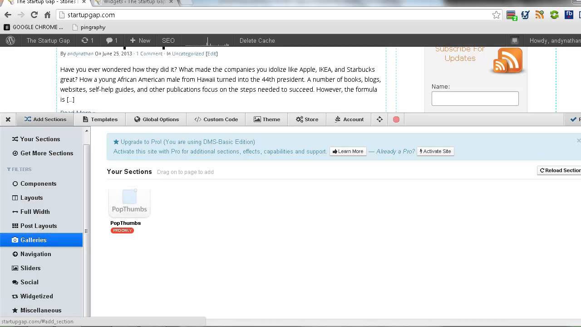Filter sections by Layouts
Image resolution: width=581 pixels, height=327 pixels.
[x=41, y=198]
